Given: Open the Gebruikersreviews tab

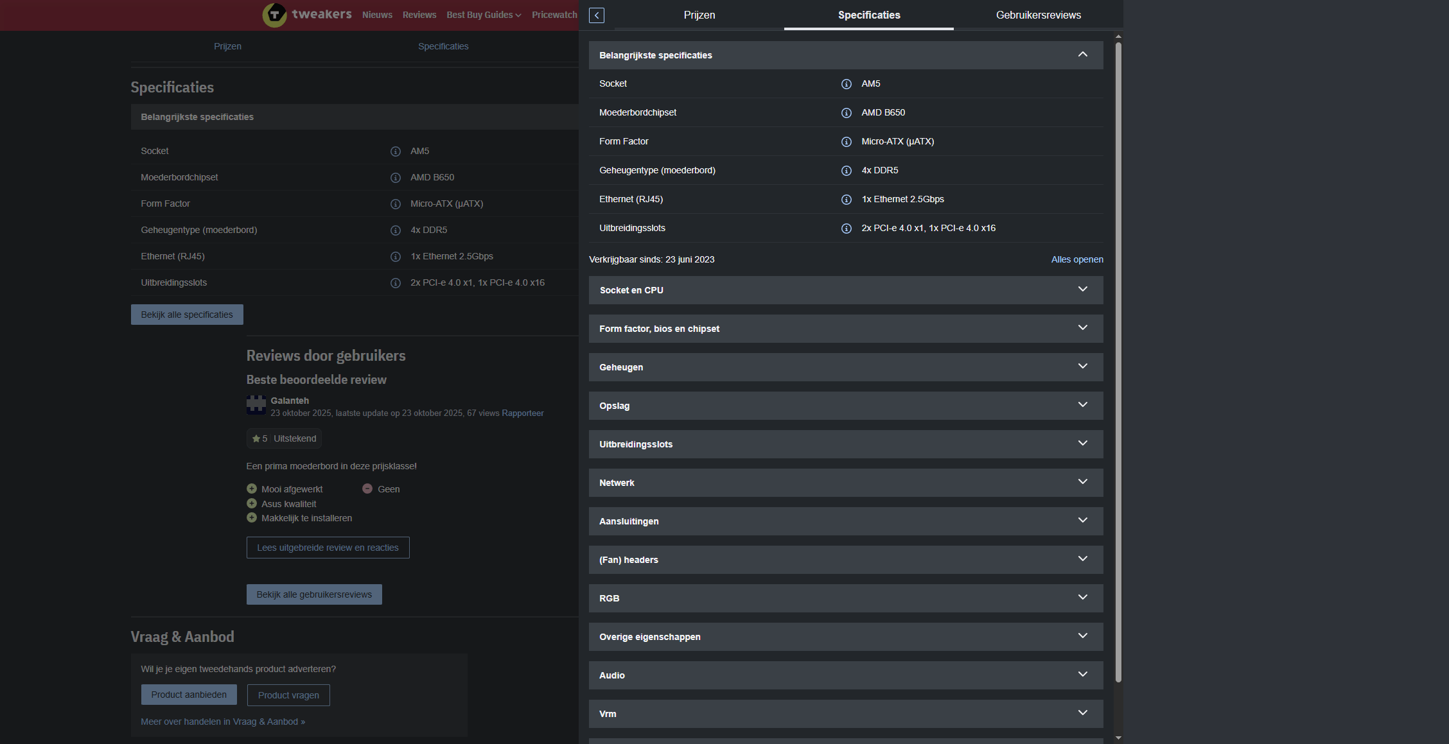Looking at the screenshot, I should (x=1038, y=15).
